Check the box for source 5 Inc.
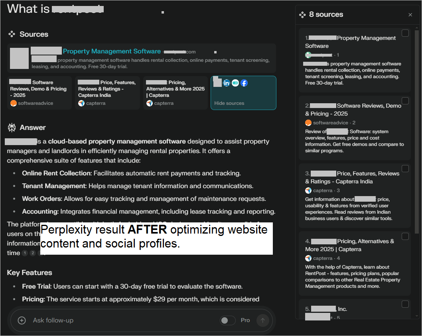Screen dimensions: 422x336 (405, 304)
